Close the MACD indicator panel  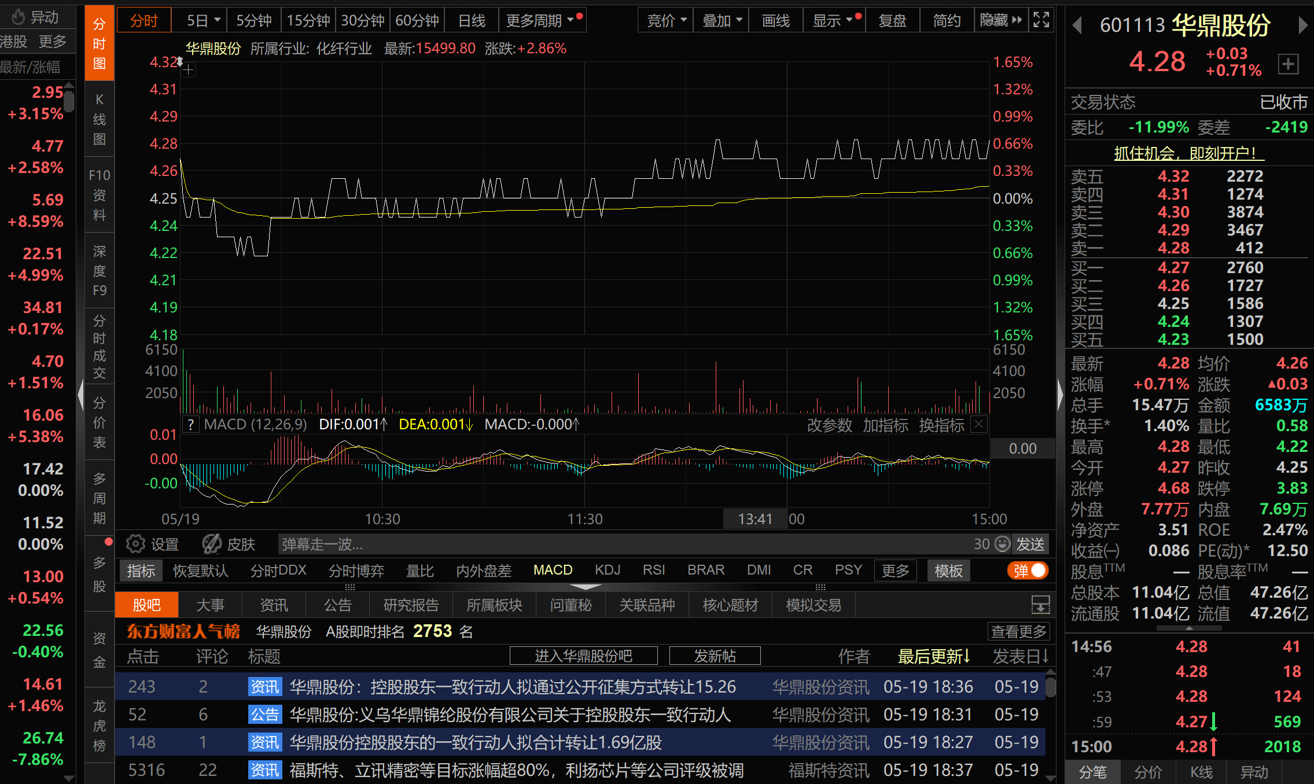pyautogui.click(x=979, y=425)
